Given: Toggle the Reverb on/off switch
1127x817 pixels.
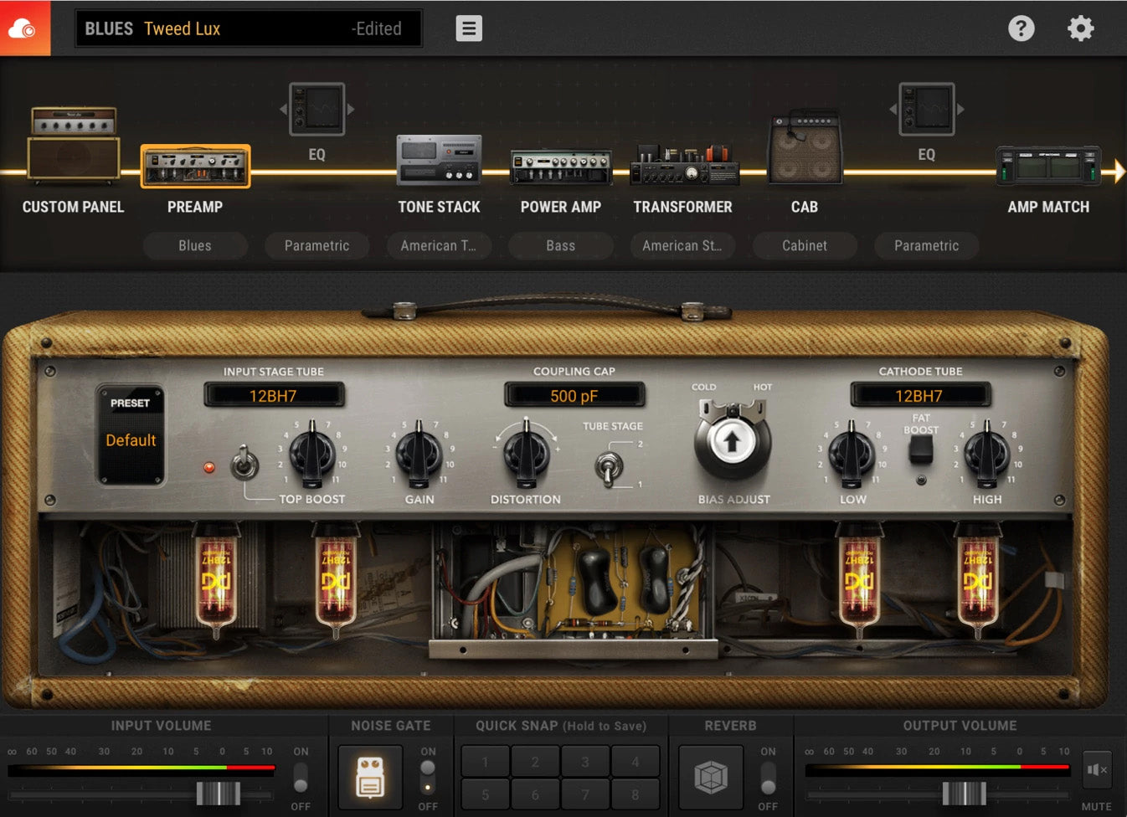Looking at the screenshot, I should pyautogui.click(x=768, y=778).
